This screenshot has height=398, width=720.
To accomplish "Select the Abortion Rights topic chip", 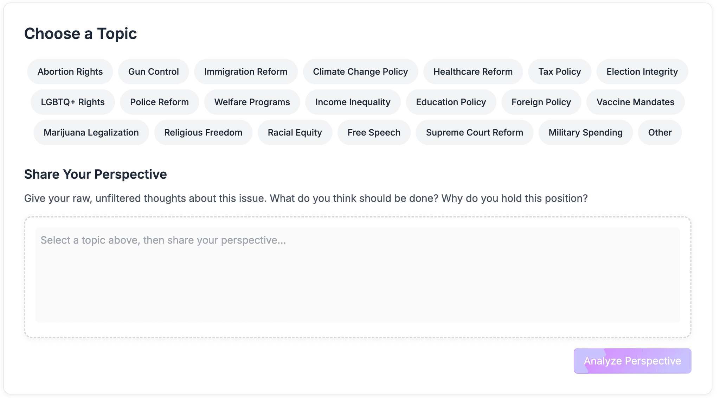I will point(70,71).
